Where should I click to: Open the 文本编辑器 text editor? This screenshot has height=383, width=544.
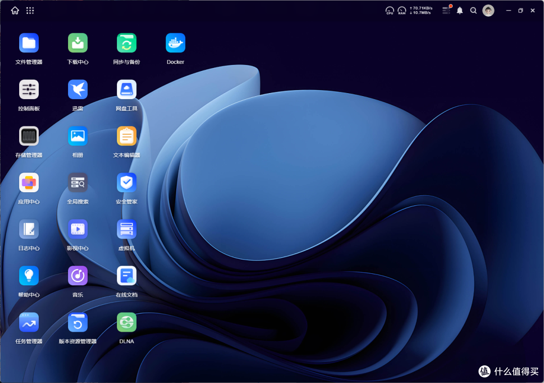pyautogui.click(x=126, y=136)
